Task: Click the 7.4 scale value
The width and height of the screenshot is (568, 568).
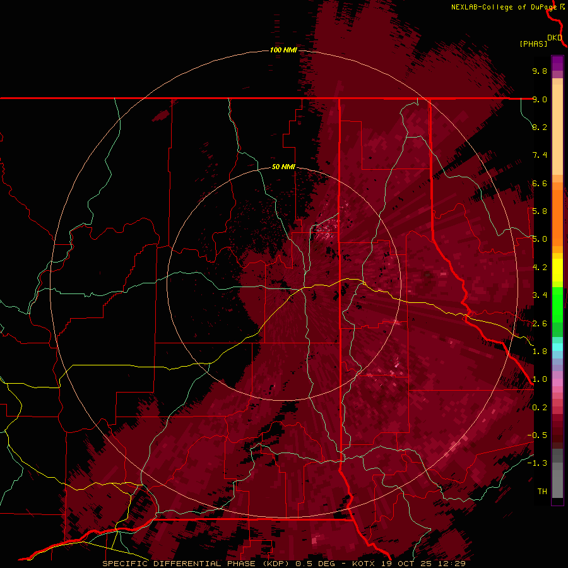Action: [x=540, y=155]
